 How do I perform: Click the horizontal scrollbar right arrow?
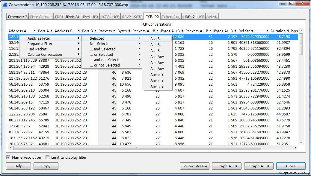296,148
